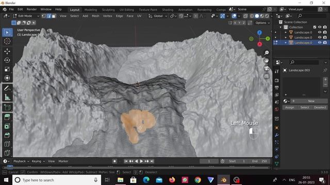330x185 pixels.
Task: Click the Blender logo menu icon
Action: pyautogui.click(x=5, y=9)
